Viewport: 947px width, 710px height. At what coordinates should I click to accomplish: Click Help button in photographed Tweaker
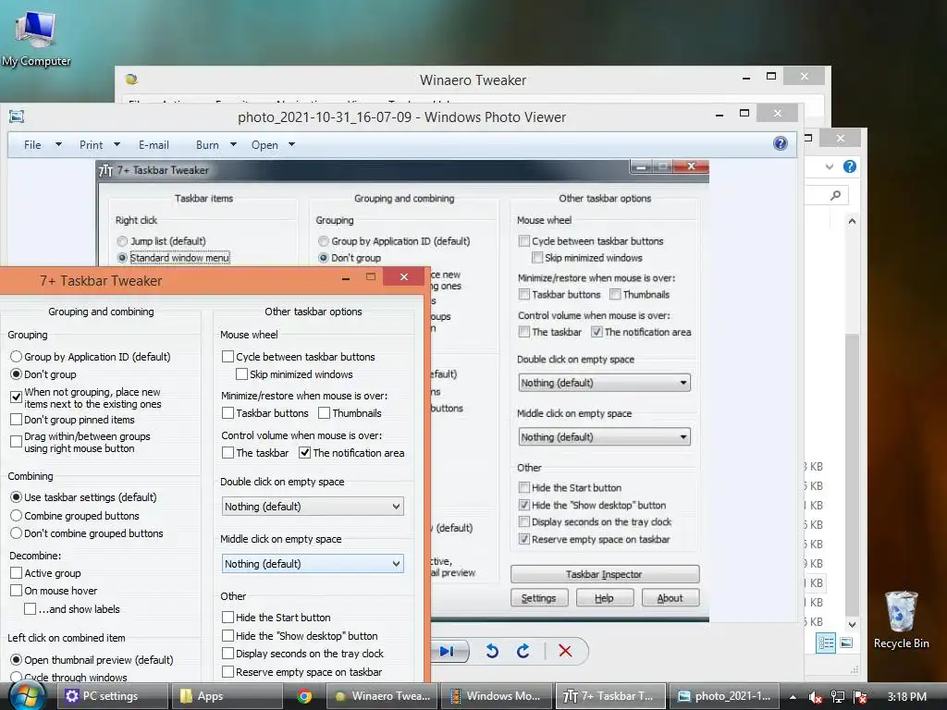(605, 598)
